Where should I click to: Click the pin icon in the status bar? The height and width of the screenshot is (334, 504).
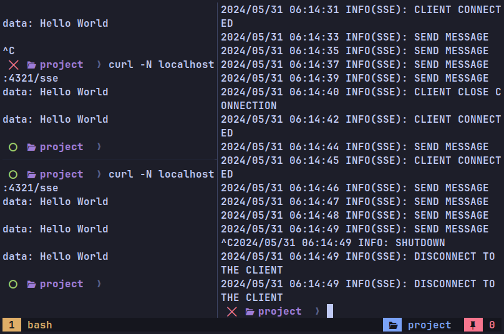tap(473, 325)
